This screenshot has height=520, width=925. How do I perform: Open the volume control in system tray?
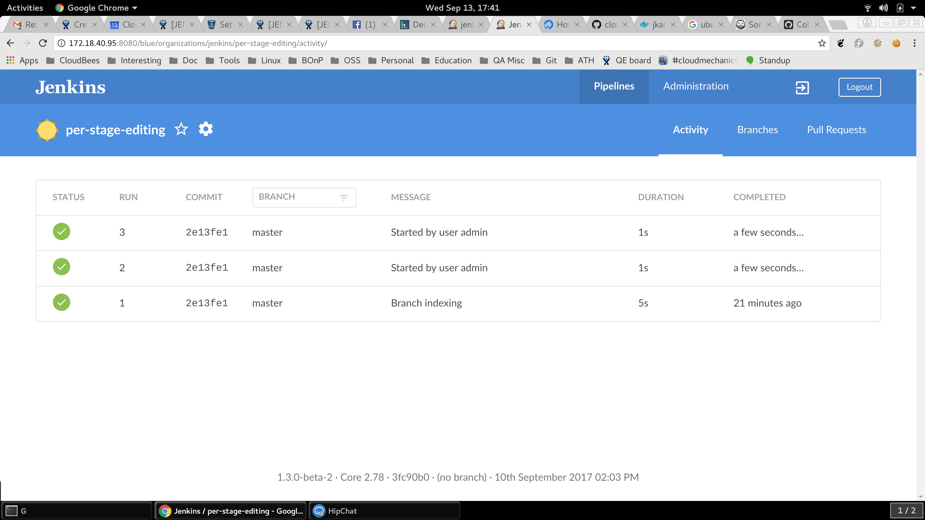883,8
